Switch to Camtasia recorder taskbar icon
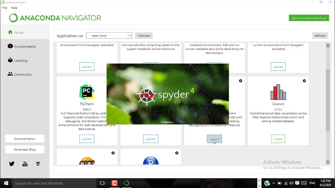 pyautogui.click(x=114, y=183)
